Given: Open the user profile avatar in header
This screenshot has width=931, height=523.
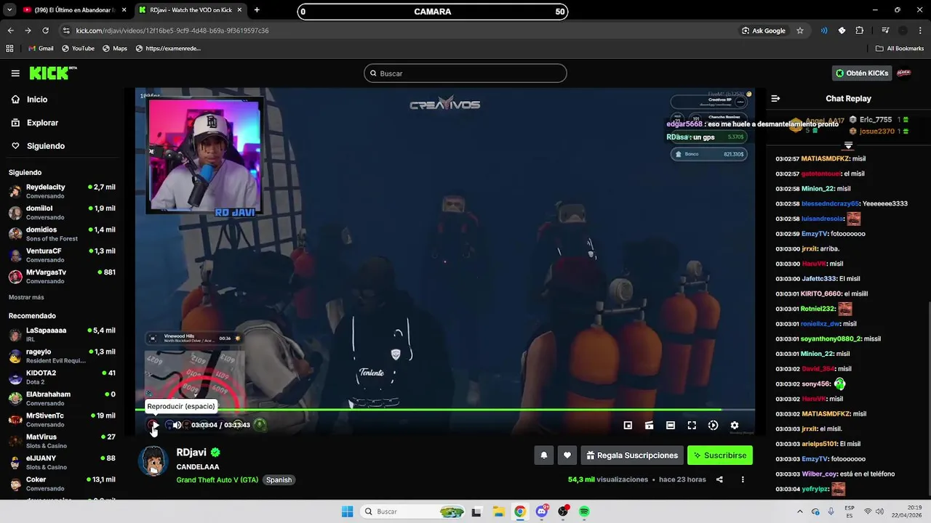Looking at the screenshot, I should 904,73.
